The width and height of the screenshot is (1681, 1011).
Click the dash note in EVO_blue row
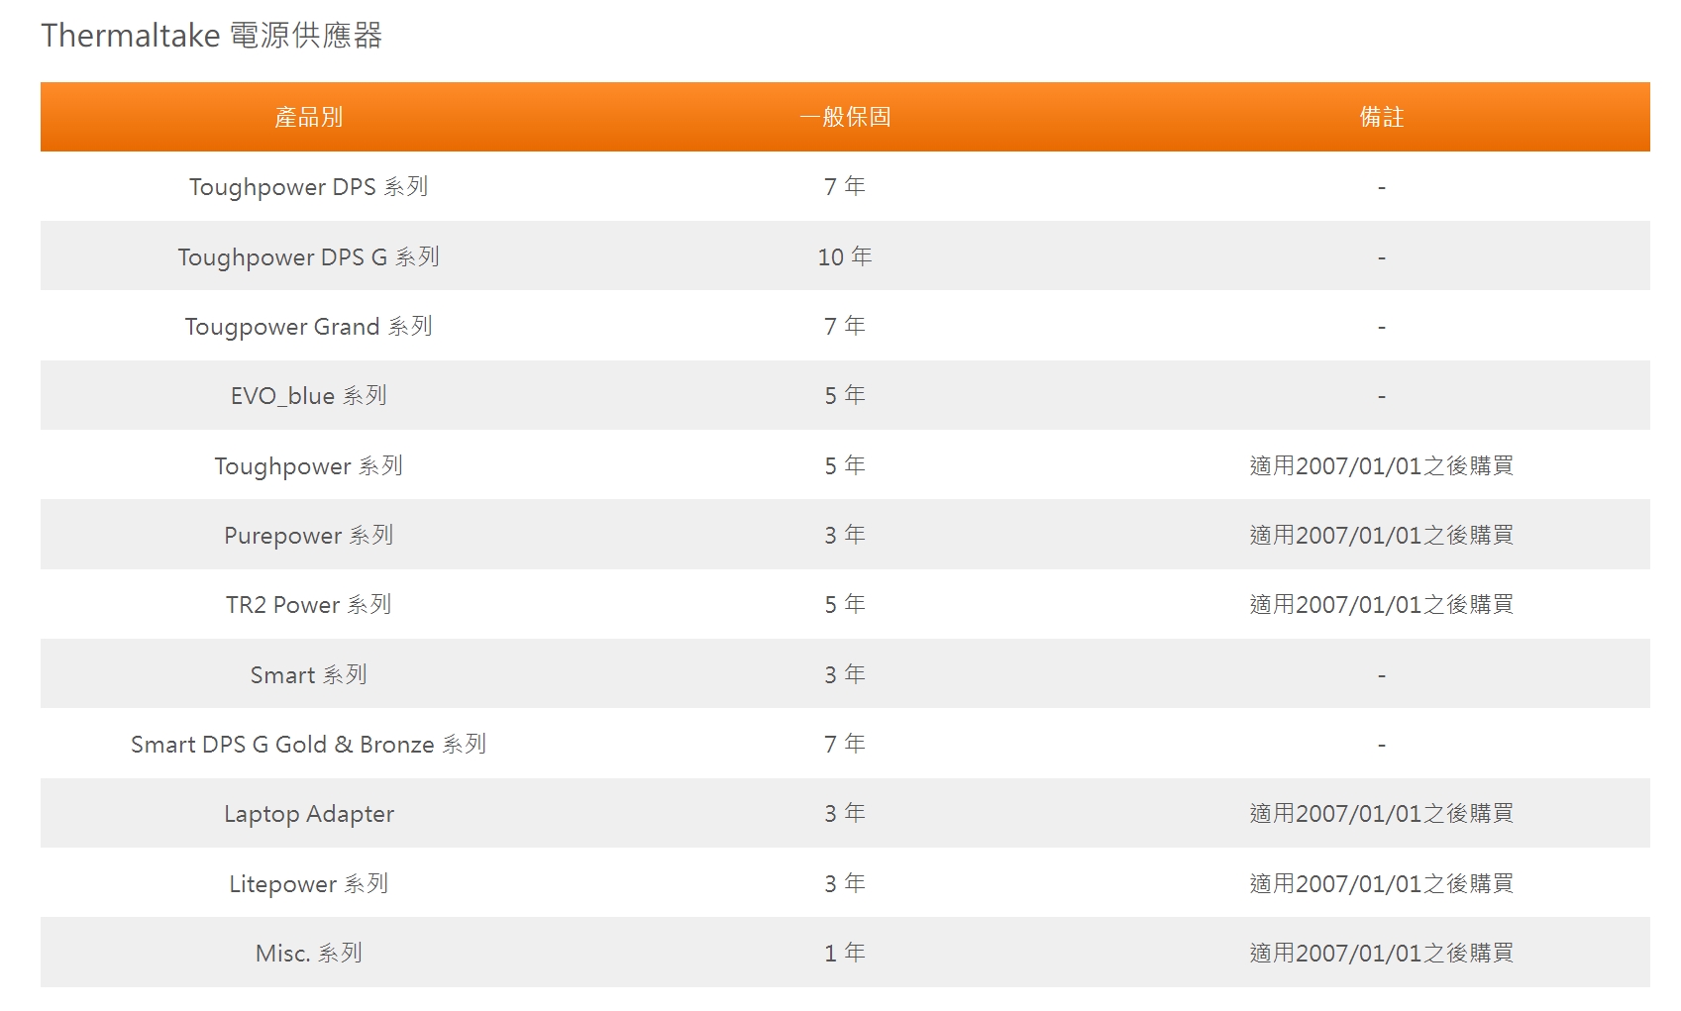point(1382,397)
